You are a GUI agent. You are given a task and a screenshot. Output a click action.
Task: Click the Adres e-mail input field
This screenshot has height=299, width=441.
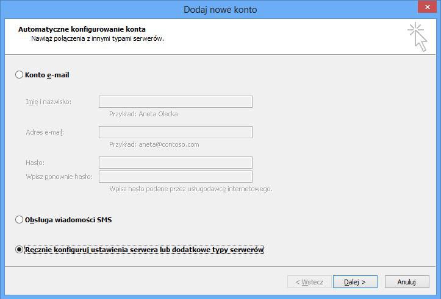coord(176,132)
